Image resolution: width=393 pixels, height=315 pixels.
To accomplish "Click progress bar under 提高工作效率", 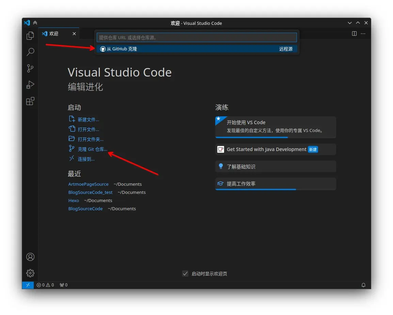I will coord(256,189).
